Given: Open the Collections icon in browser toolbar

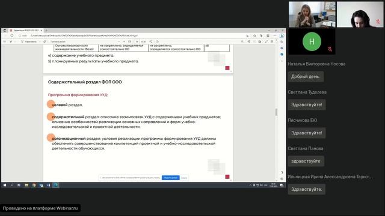Looking at the screenshot, I should pyautogui.click(x=261, y=36).
